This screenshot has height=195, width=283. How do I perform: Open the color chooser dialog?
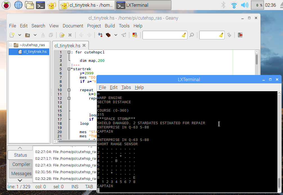tap(135, 35)
